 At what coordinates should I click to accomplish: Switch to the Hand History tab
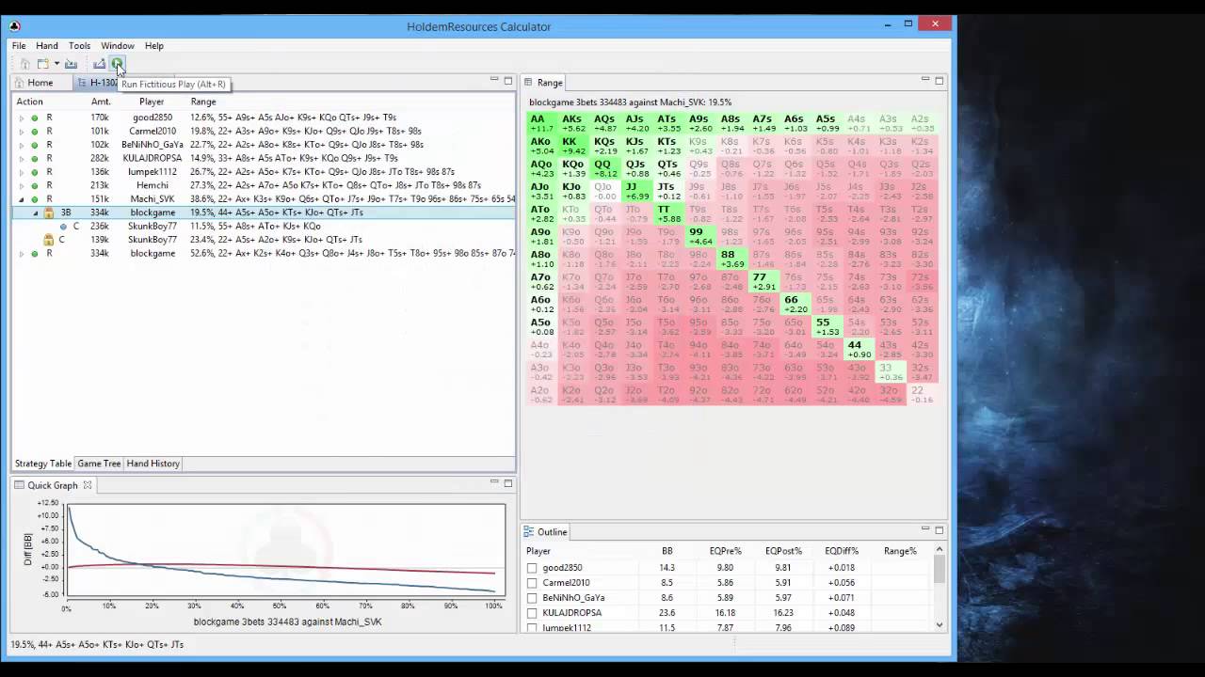(153, 464)
